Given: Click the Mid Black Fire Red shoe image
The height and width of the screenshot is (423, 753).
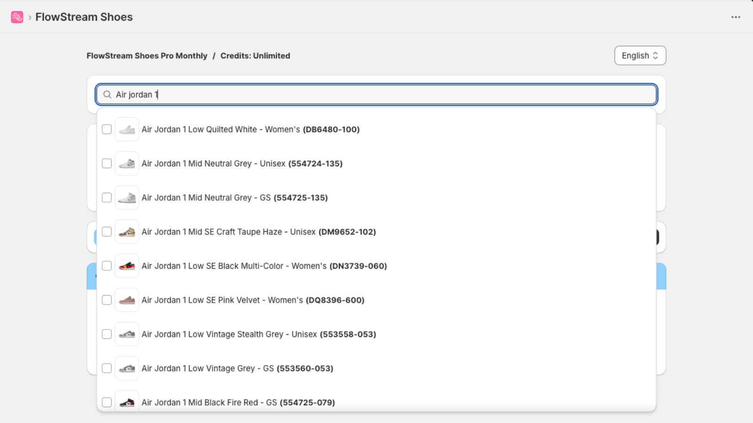Looking at the screenshot, I should [127, 402].
